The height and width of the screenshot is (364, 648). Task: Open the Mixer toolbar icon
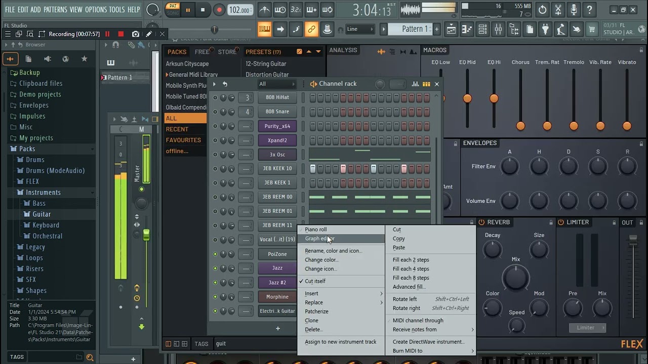(498, 29)
